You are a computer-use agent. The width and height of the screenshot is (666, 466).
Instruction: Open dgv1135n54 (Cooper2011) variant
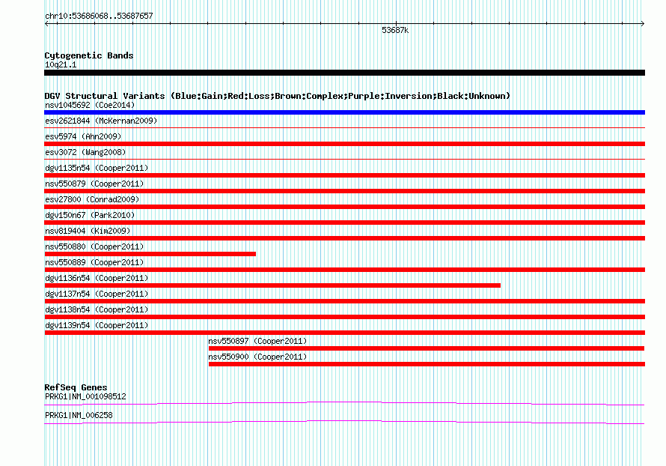(97, 168)
